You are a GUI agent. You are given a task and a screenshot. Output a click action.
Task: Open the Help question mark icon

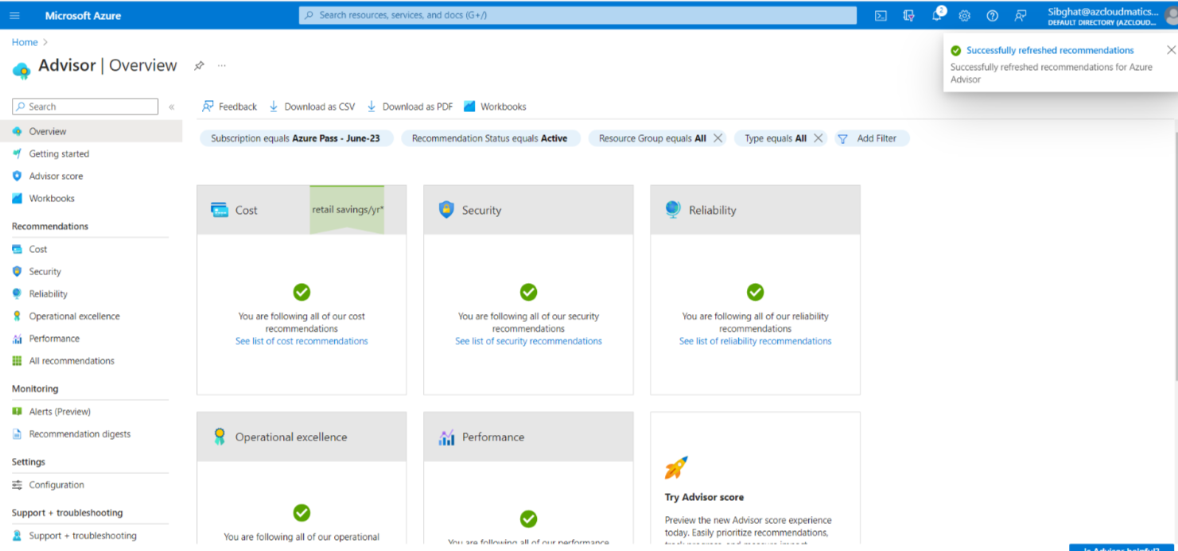(992, 14)
